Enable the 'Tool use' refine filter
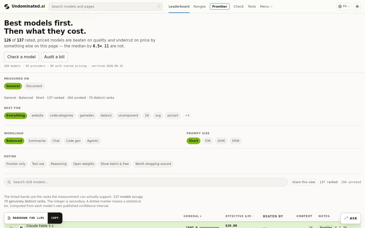This screenshot has width=365, height=228. tap(38, 164)
